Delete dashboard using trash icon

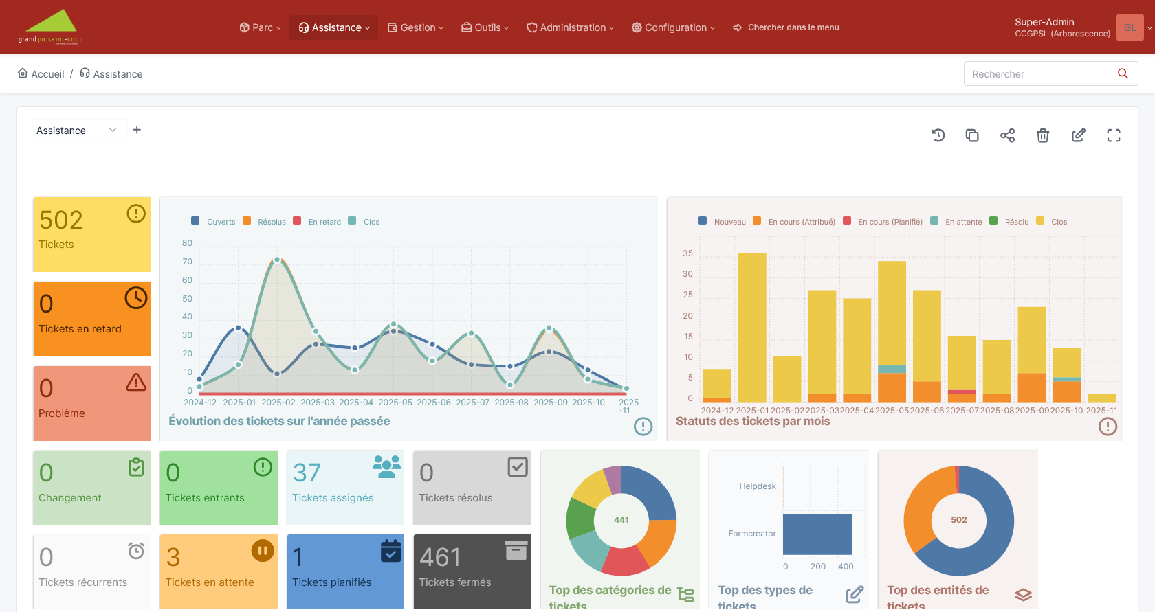click(x=1043, y=135)
